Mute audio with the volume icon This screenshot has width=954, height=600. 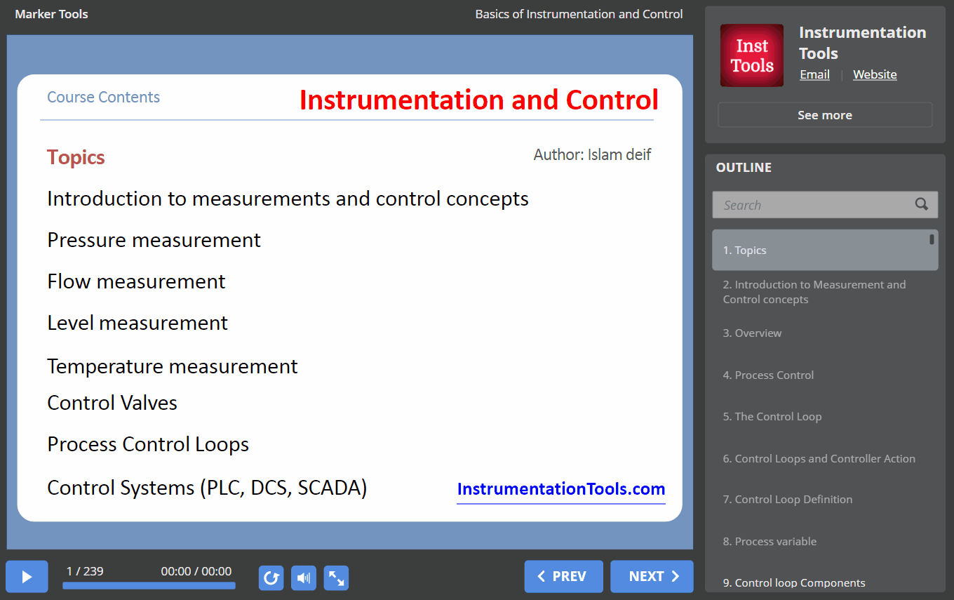click(304, 578)
